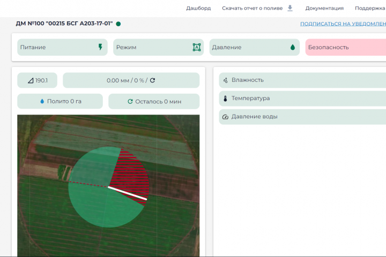Click the green online status dot
The height and width of the screenshot is (257, 386).
pyautogui.click(x=118, y=24)
